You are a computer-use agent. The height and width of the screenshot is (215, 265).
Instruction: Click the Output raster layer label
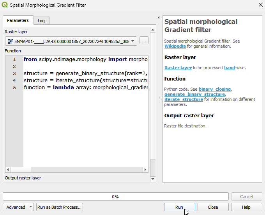(x=23, y=178)
